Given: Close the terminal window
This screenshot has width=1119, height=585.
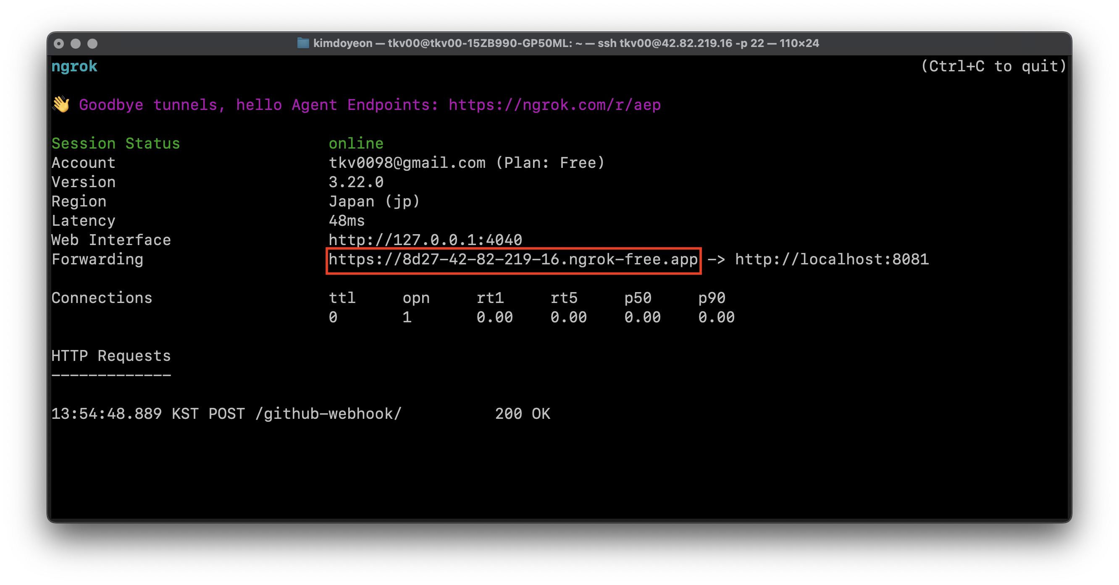Looking at the screenshot, I should pyautogui.click(x=59, y=43).
